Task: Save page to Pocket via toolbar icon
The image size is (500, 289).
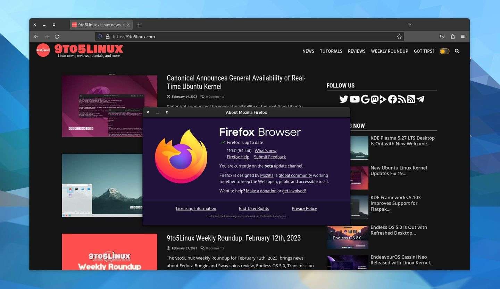Action: pyautogui.click(x=442, y=36)
